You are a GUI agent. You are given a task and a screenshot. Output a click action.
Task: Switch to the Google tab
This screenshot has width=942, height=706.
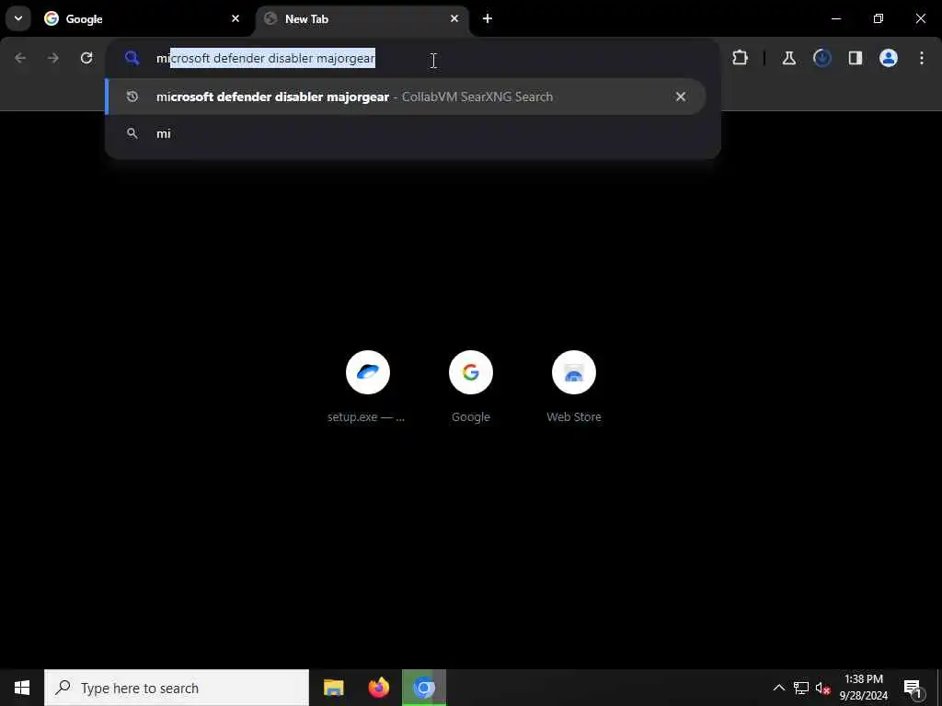143,19
